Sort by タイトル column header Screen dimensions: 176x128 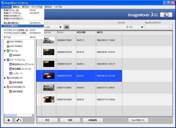point(66,32)
